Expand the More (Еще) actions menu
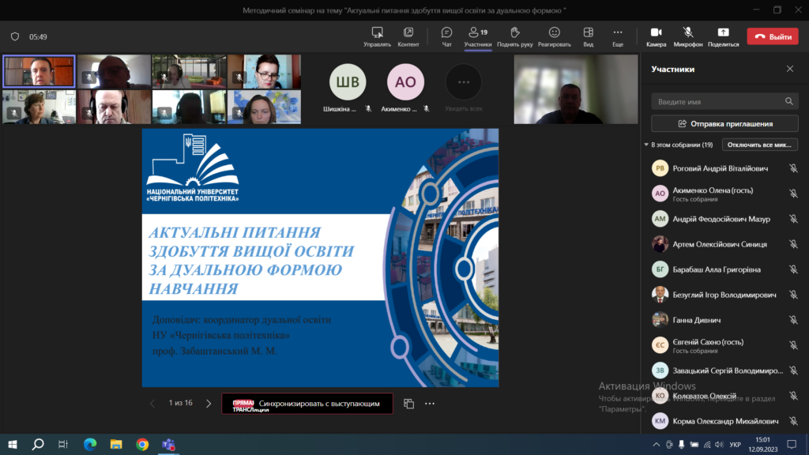The width and height of the screenshot is (809, 455). coord(617,36)
